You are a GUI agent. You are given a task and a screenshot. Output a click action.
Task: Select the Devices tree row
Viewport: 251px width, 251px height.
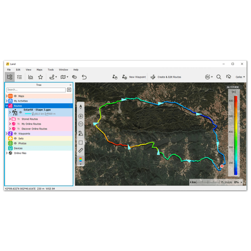[39, 148]
